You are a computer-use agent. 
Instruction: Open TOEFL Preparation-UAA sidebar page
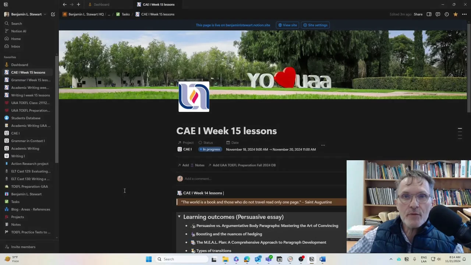pyautogui.click(x=29, y=187)
